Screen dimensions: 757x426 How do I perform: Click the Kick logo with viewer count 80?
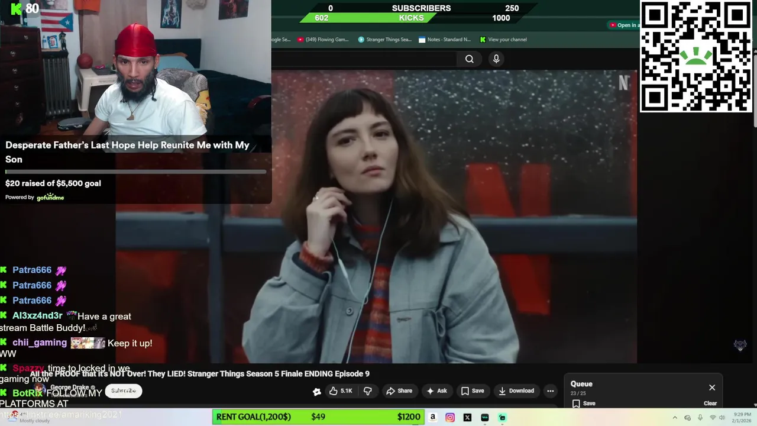pyautogui.click(x=25, y=8)
